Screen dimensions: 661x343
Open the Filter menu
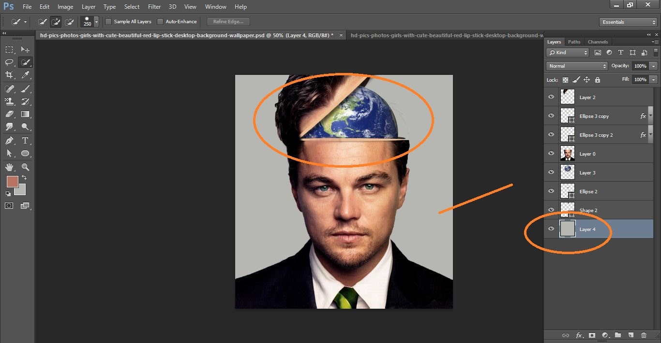click(x=154, y=6)
